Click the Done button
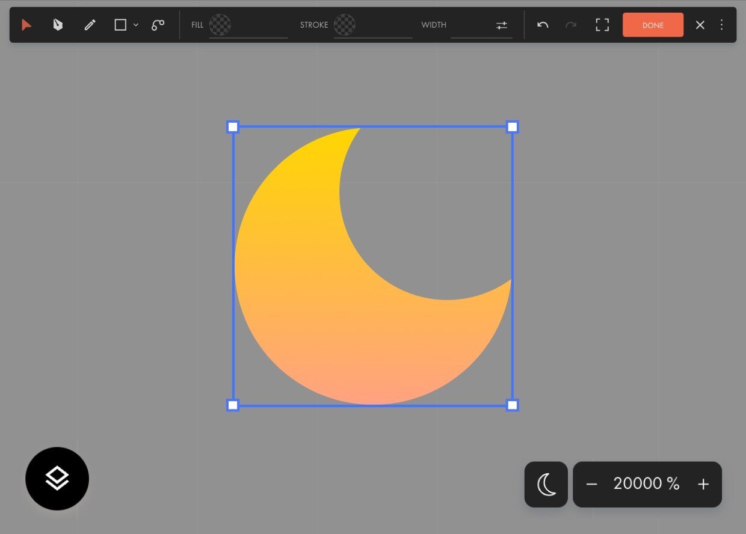The width and height of the screenshot is (746, 534). click(x=653, y=25)
